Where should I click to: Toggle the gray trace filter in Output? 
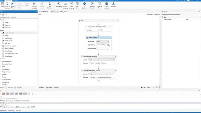tap(16, 94)
